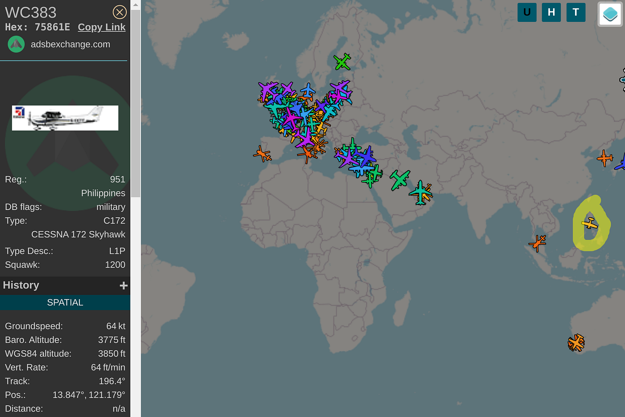Open the Cessna 172 aircraft photo thumbnail

(65, 118)
